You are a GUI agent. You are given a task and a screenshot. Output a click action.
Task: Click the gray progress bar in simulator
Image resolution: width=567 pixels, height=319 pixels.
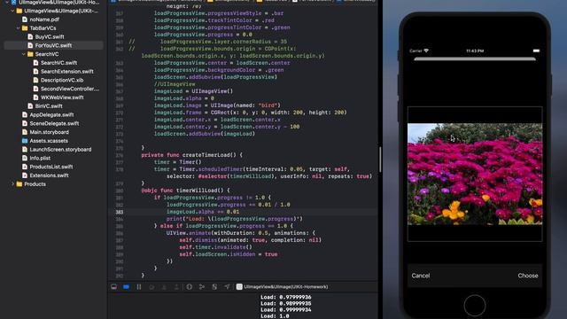pyautogui.click(x=475, y=58)
